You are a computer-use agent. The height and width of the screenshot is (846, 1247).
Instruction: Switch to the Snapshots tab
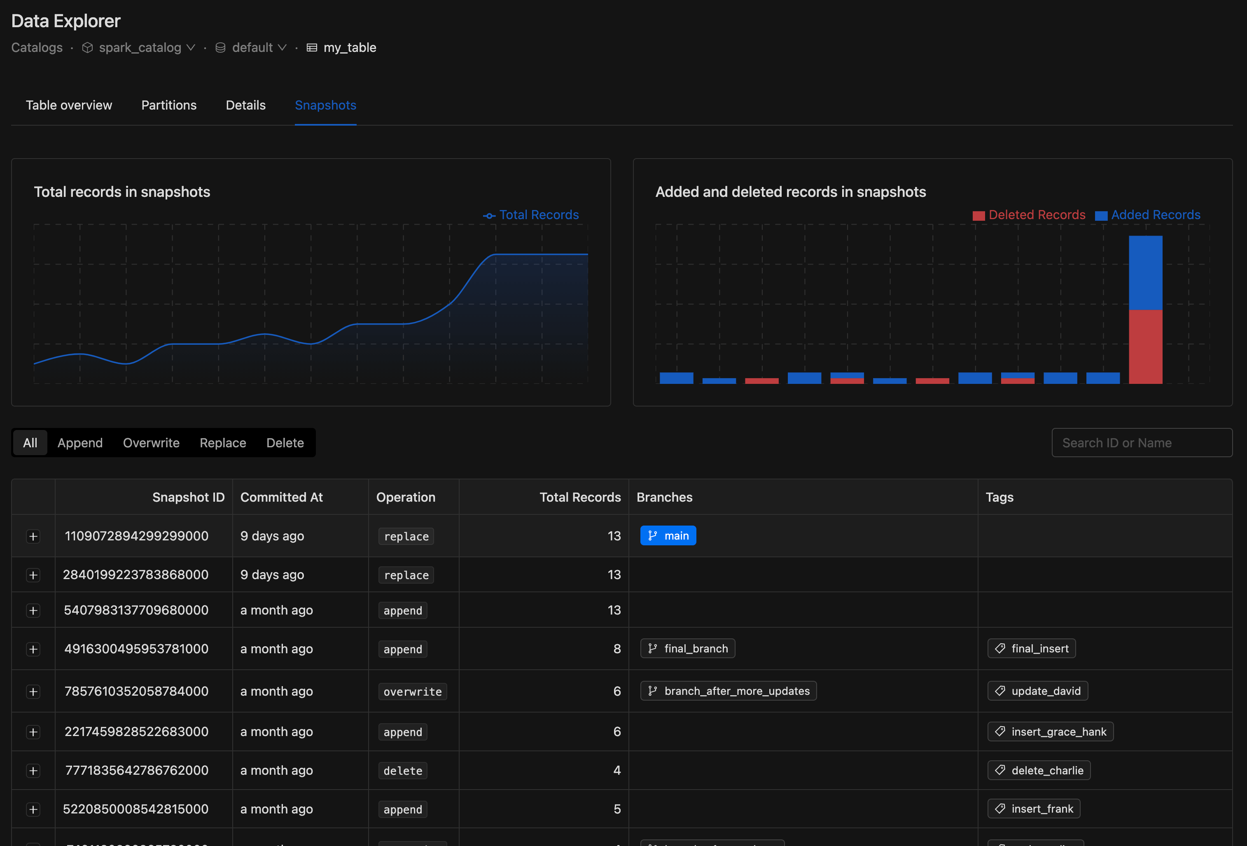pos(326,105)
